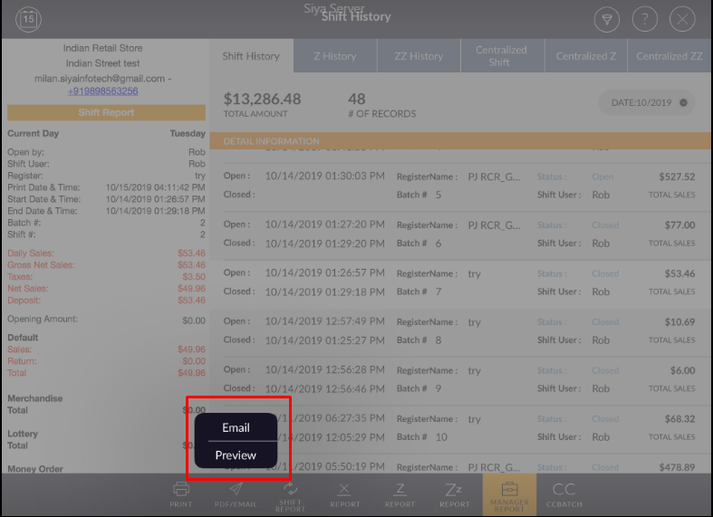Switch to the ZZ History tab

tap(419, 56)
